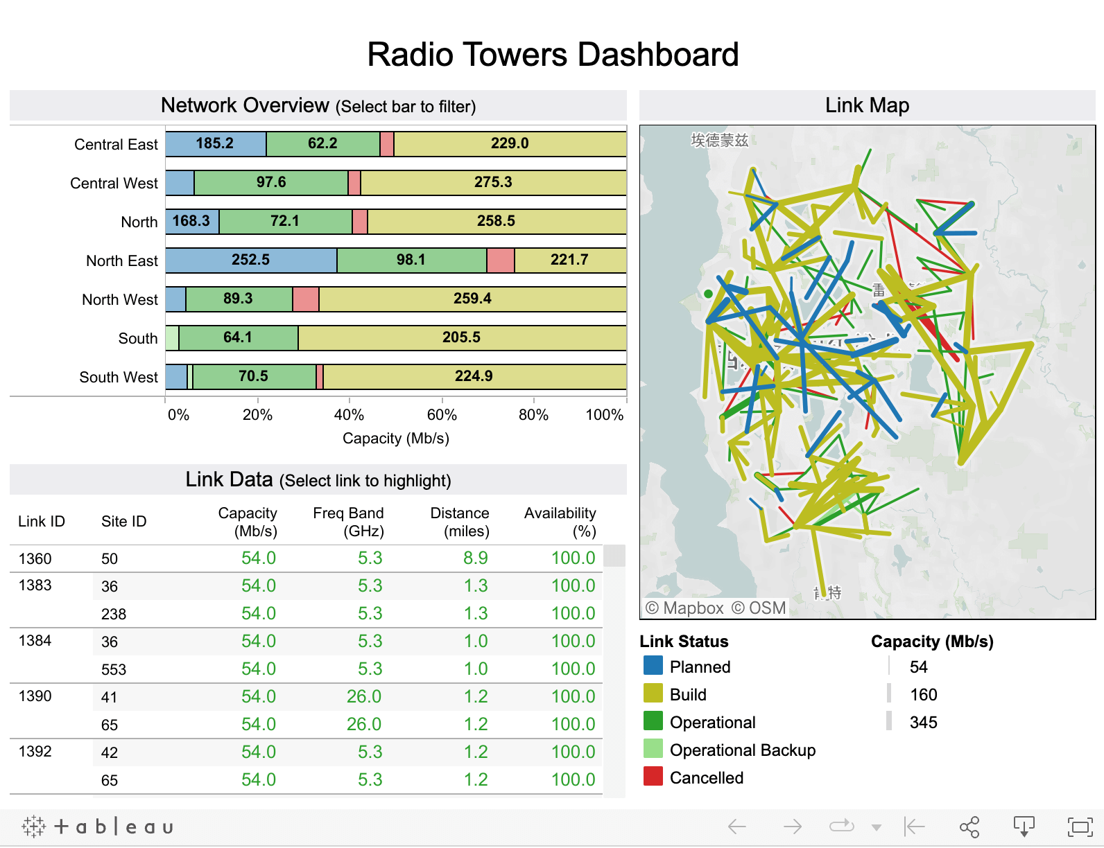
Task: Open the replay dropdown arrow
Action: tap(877, 827)
